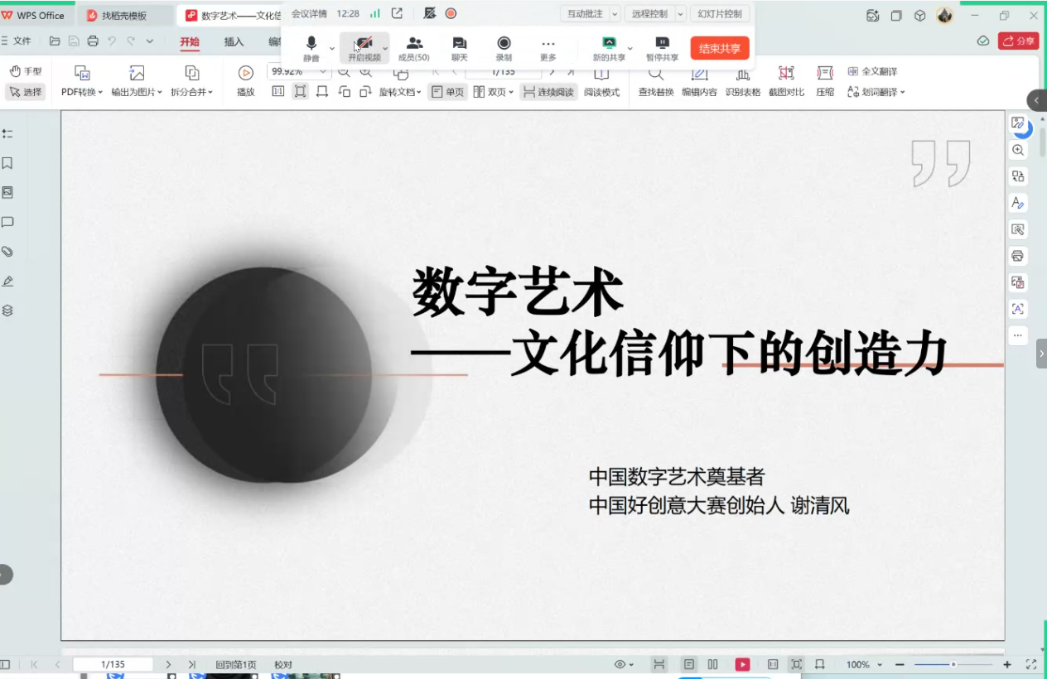Viewport: 1047px width, 679px height.
Task: Click the zoom slider in status bar
Action: (953, 664)
